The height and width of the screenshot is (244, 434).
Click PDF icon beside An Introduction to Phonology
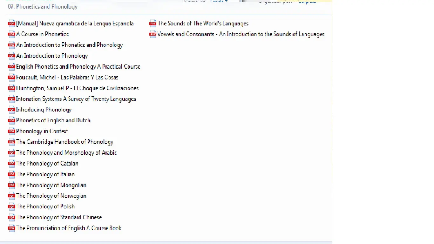tap(12, 56)
